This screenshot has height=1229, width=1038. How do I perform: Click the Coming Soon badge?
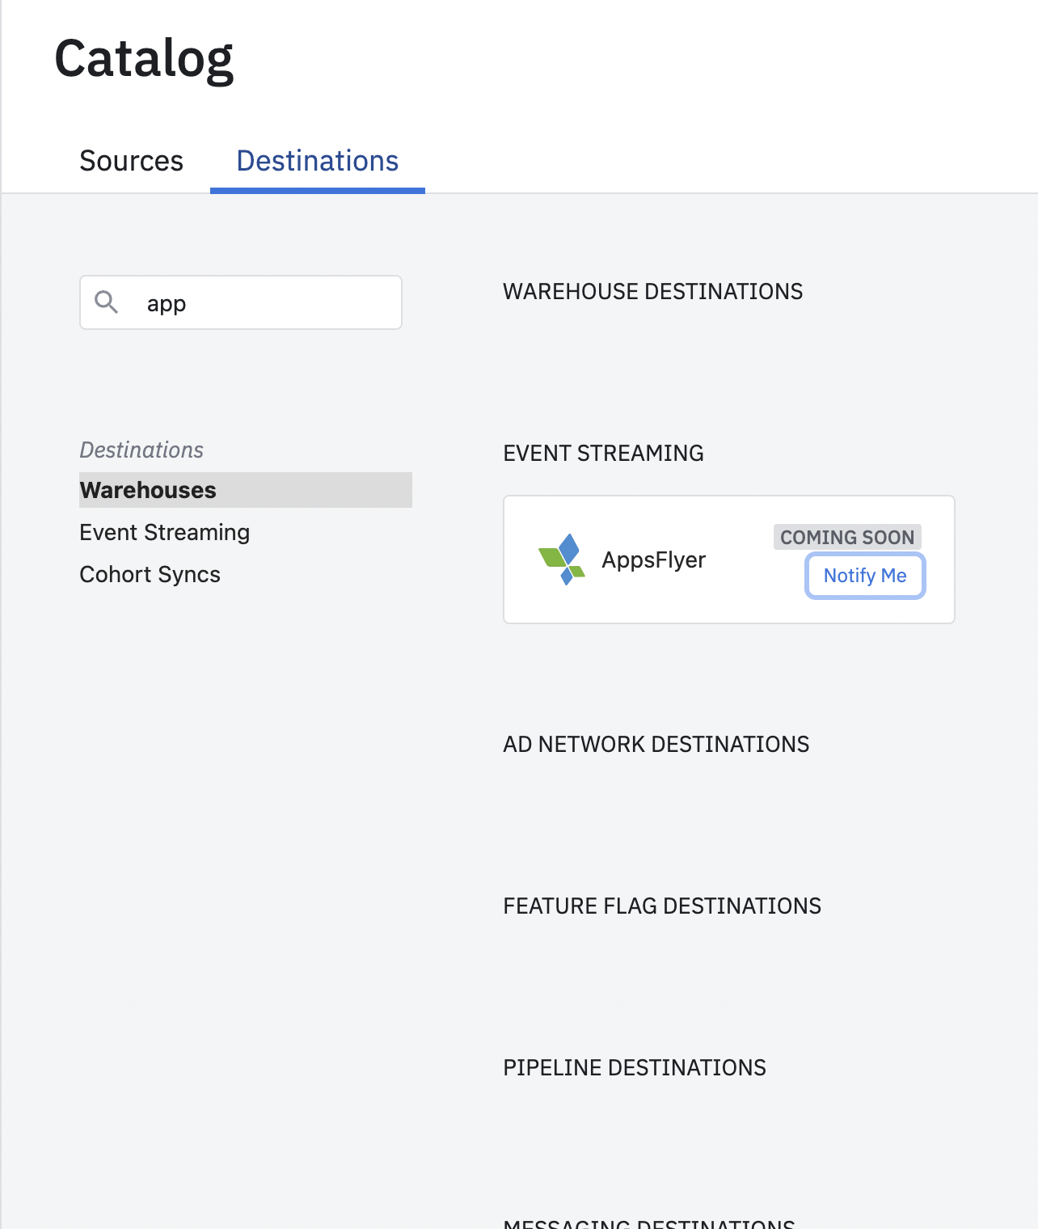point(846,537)
